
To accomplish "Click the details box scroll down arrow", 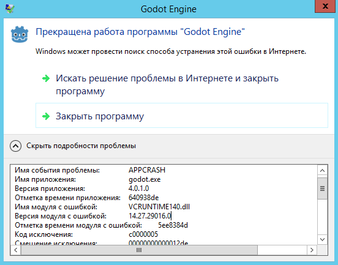I will tap(323, 239).
